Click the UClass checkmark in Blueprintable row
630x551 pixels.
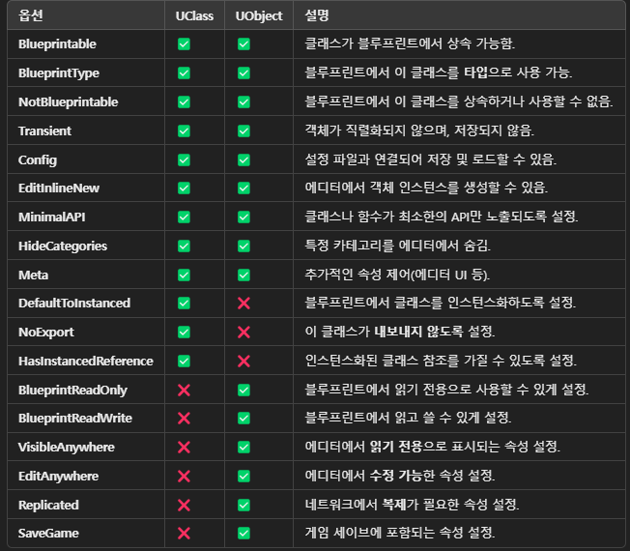tap(184, 43)
